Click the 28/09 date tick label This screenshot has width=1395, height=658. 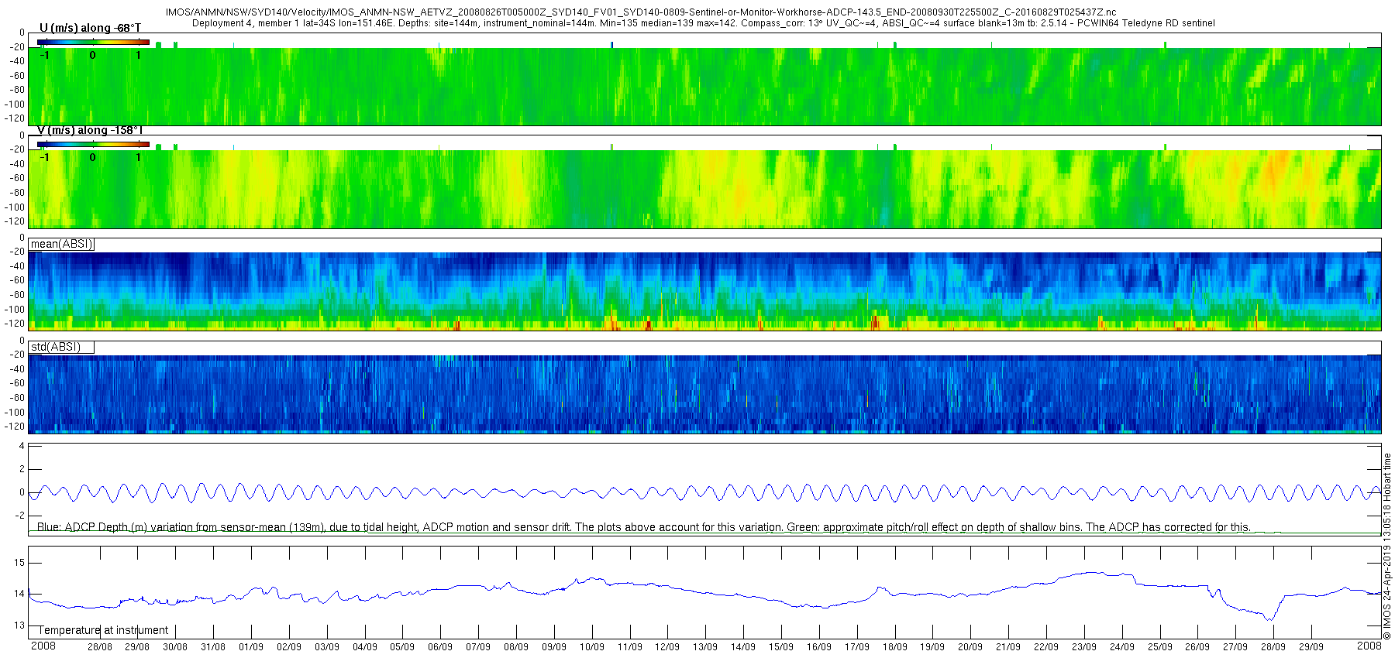pyautogui.click(x=1273, y=647)
